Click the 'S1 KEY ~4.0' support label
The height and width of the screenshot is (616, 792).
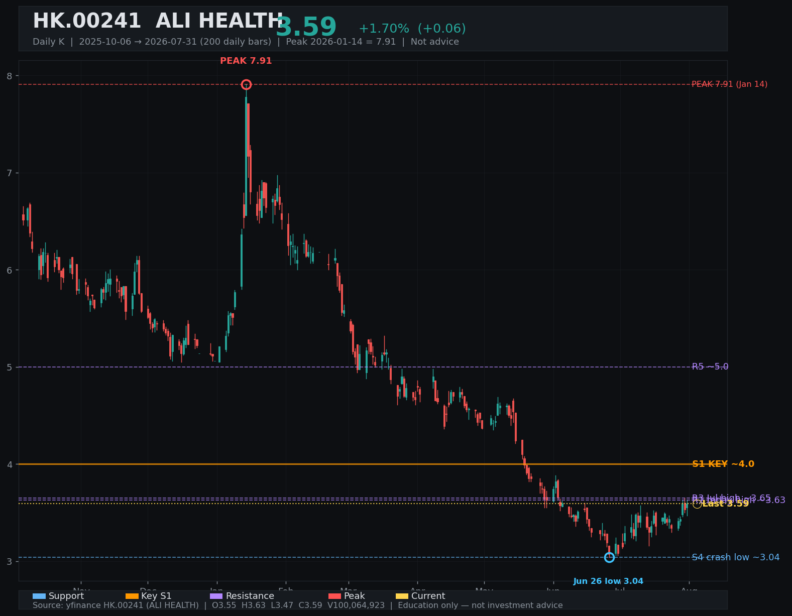coord(723,464)
